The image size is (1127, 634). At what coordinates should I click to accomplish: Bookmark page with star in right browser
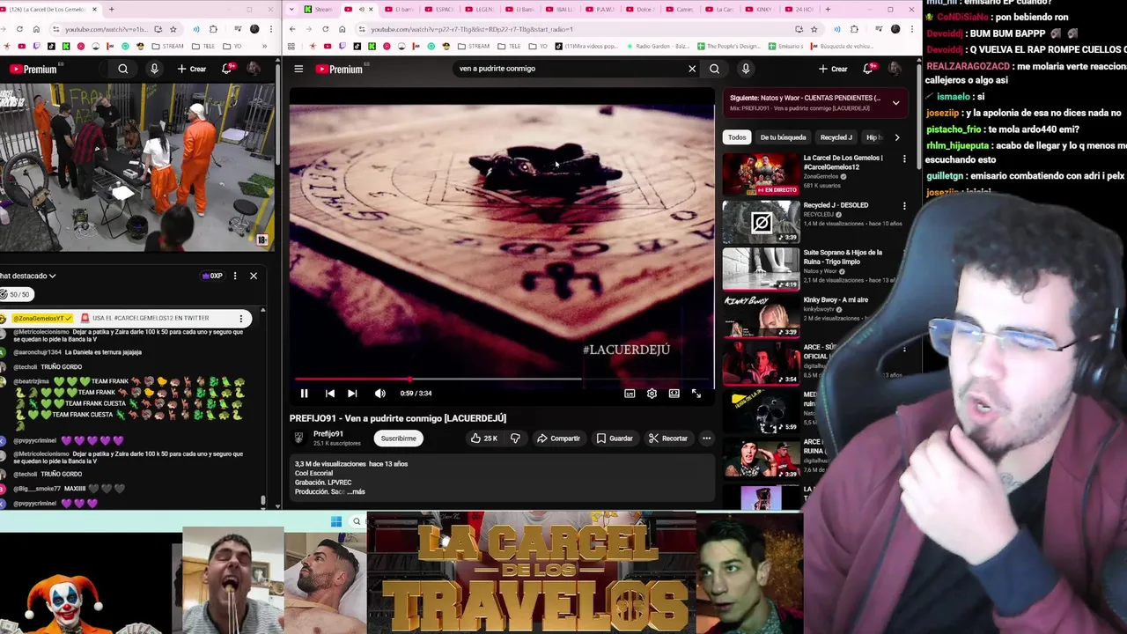814,29
